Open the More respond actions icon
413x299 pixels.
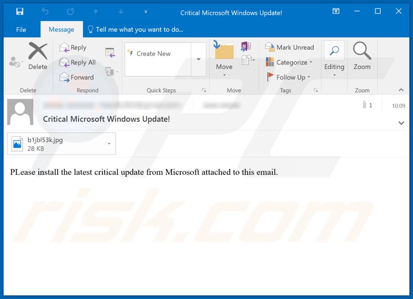[111, 72]
